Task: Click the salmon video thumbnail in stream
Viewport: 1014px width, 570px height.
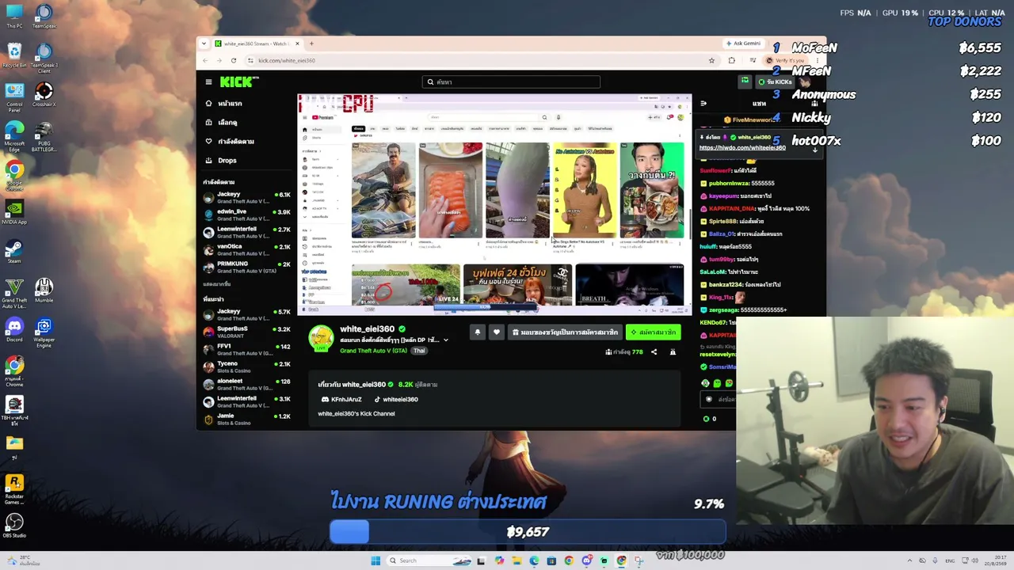Action: (451, 190)
